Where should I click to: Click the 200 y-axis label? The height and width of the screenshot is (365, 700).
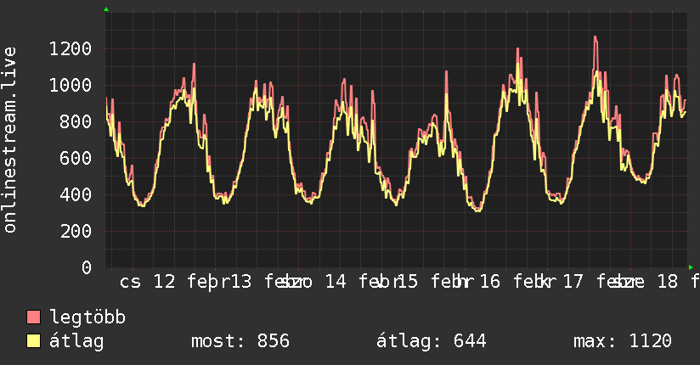click(76, 231)
